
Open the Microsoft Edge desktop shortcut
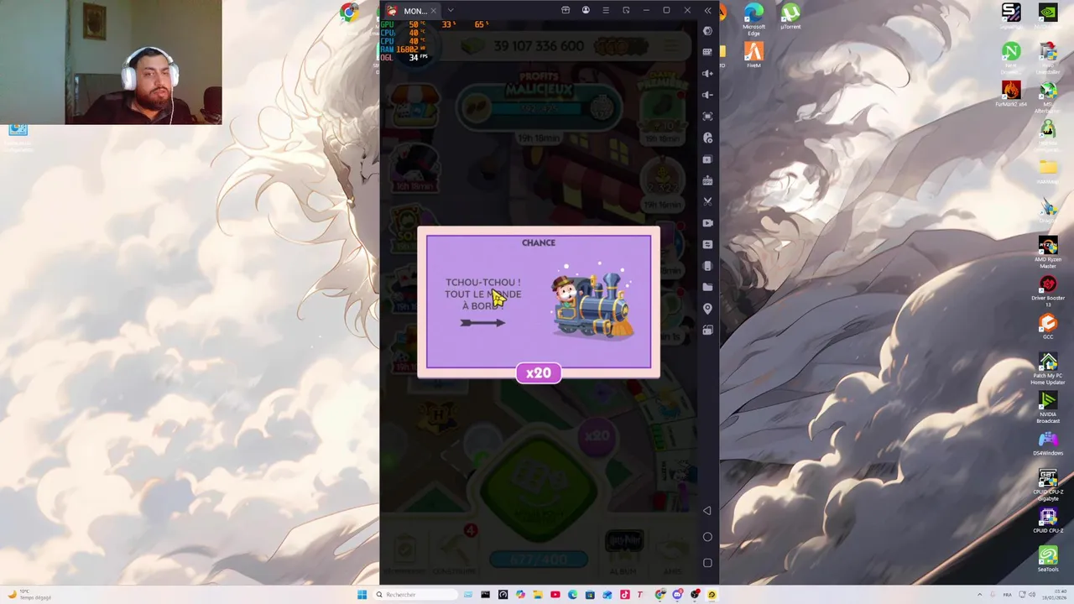[x=753, y=17]
